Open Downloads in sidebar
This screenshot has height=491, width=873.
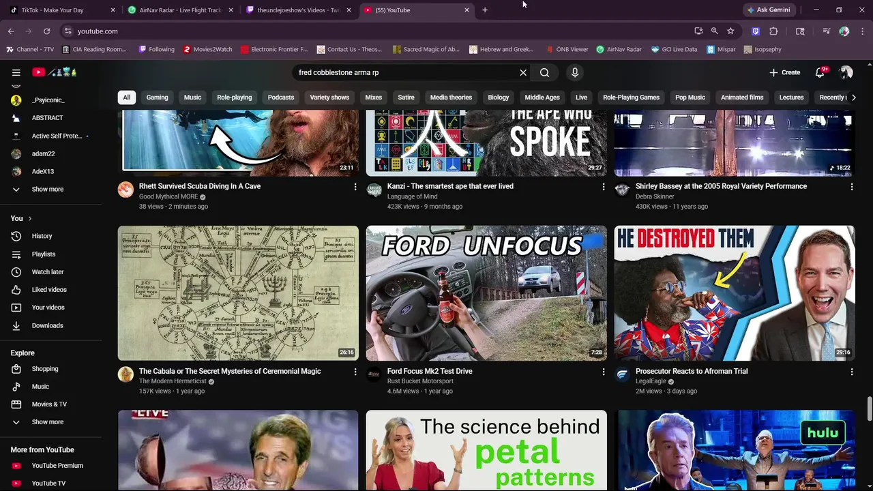click(x=48, y=325)
